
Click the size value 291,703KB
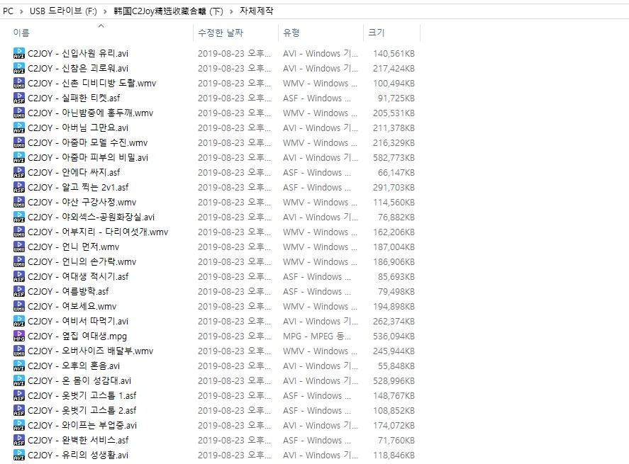394,188
